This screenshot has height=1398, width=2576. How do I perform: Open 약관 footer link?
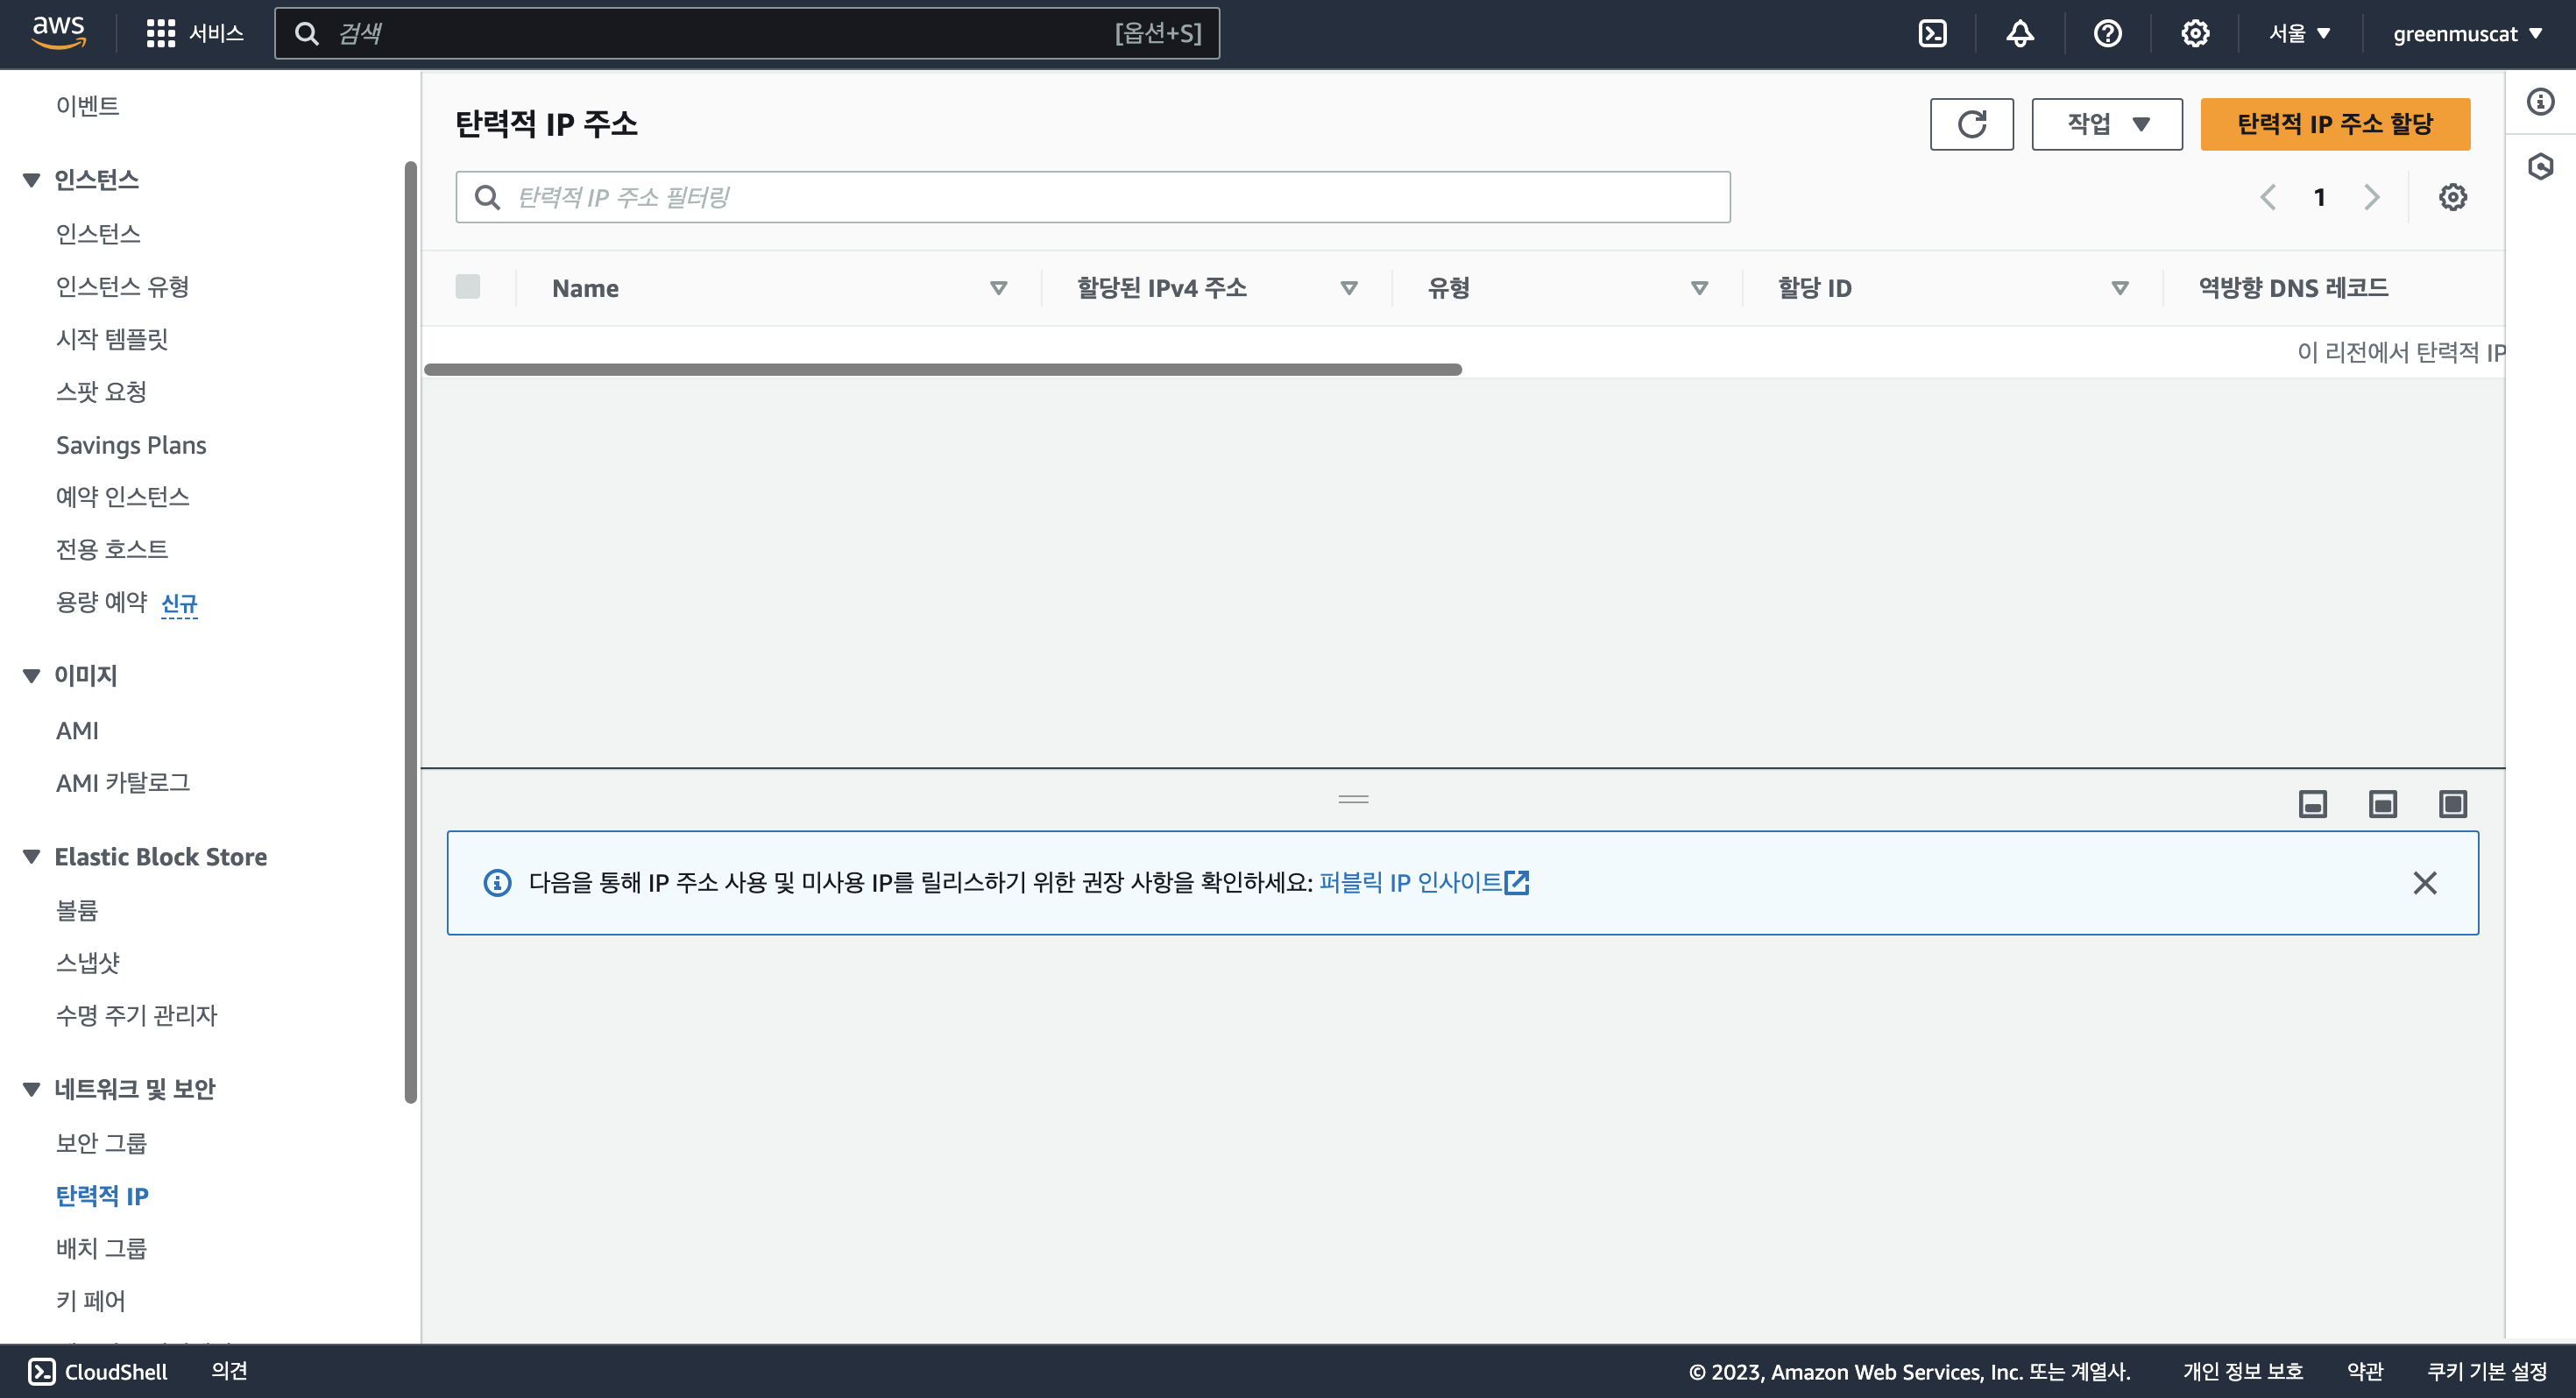point(2365,1371)
